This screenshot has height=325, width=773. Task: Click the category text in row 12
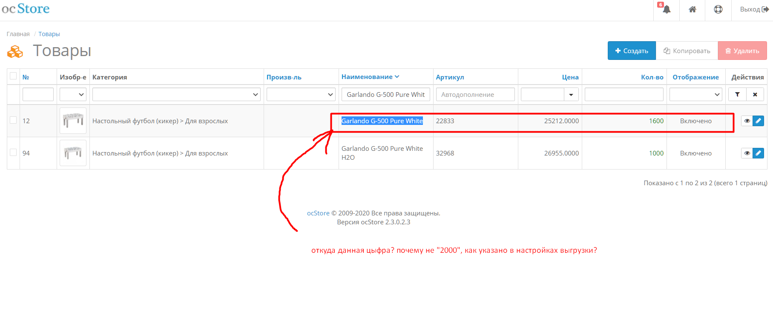160,121
